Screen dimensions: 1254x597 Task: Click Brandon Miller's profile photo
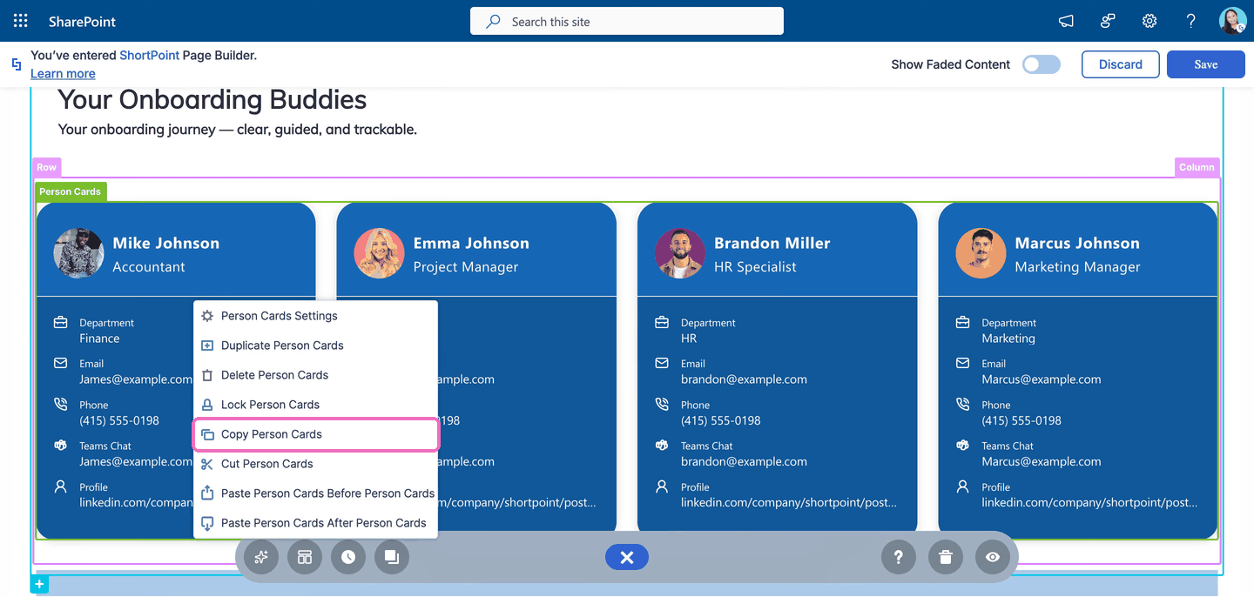pos(679,253)
